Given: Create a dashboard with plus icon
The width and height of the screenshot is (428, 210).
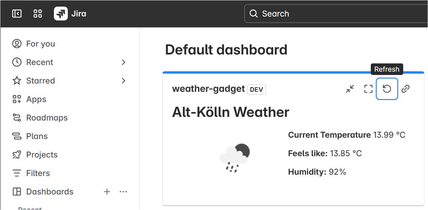Looking at the screenshot, I should (x=107, y=192).
